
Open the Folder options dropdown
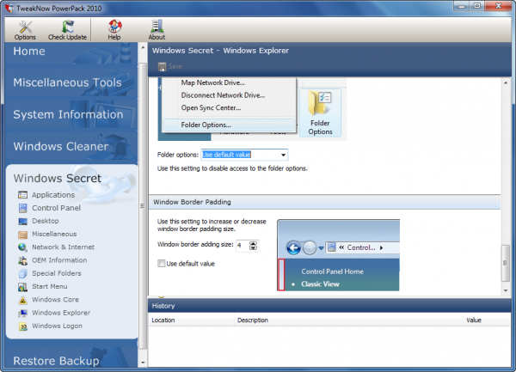[x=244, y=155]
